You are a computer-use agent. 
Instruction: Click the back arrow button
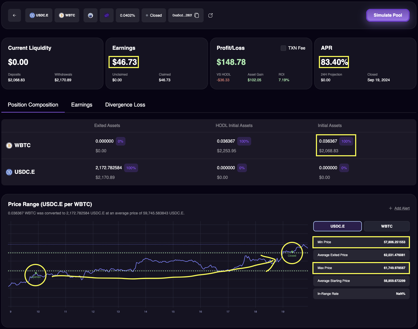tap(15, 15)
